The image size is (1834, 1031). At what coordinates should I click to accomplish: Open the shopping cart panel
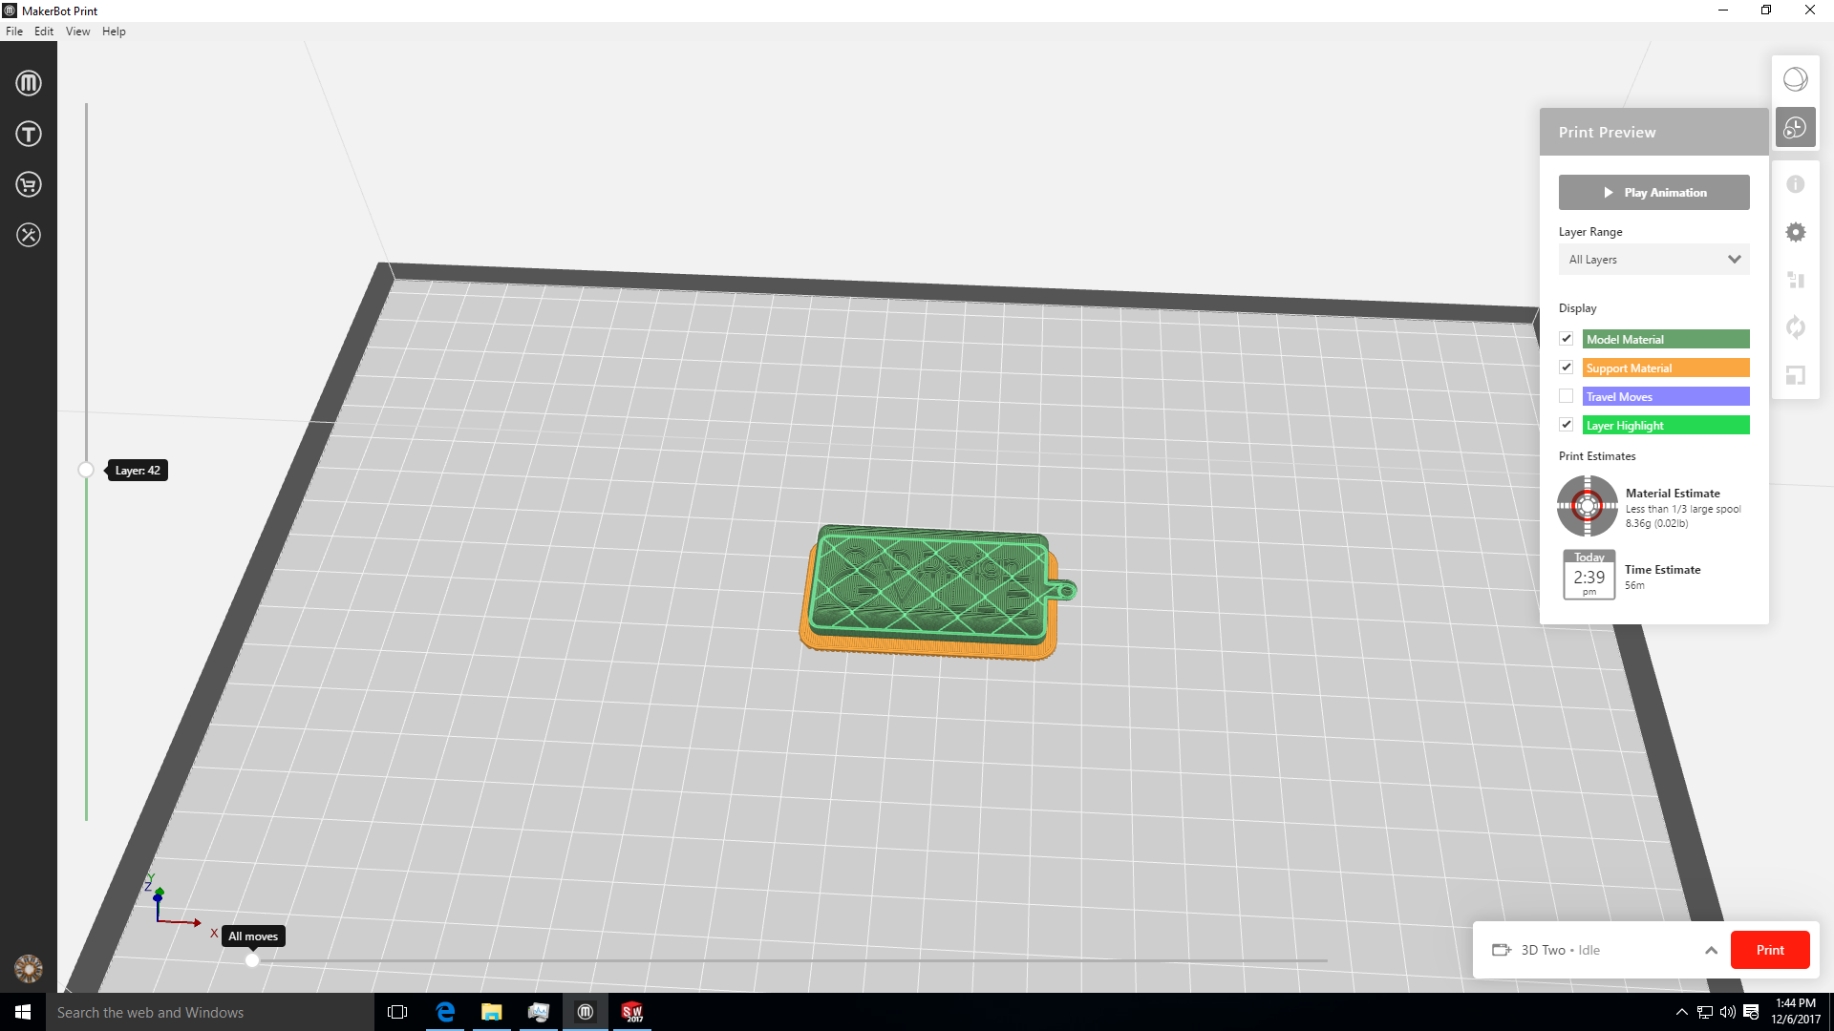29,184
